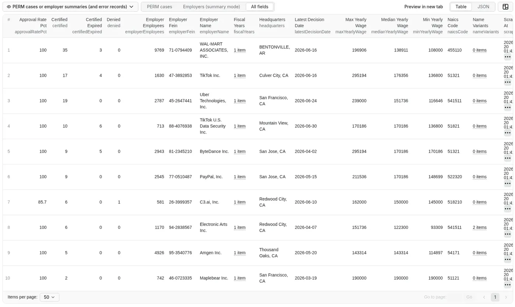Select the All fields tab
The width and height of the screenshot is (515, 307).
pos(260,7)
